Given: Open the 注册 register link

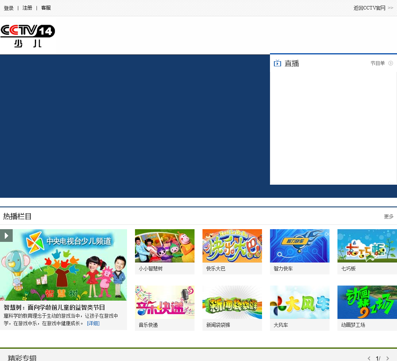Looking at the screenshot, I should pyautogui.click(x=27, y=8).
